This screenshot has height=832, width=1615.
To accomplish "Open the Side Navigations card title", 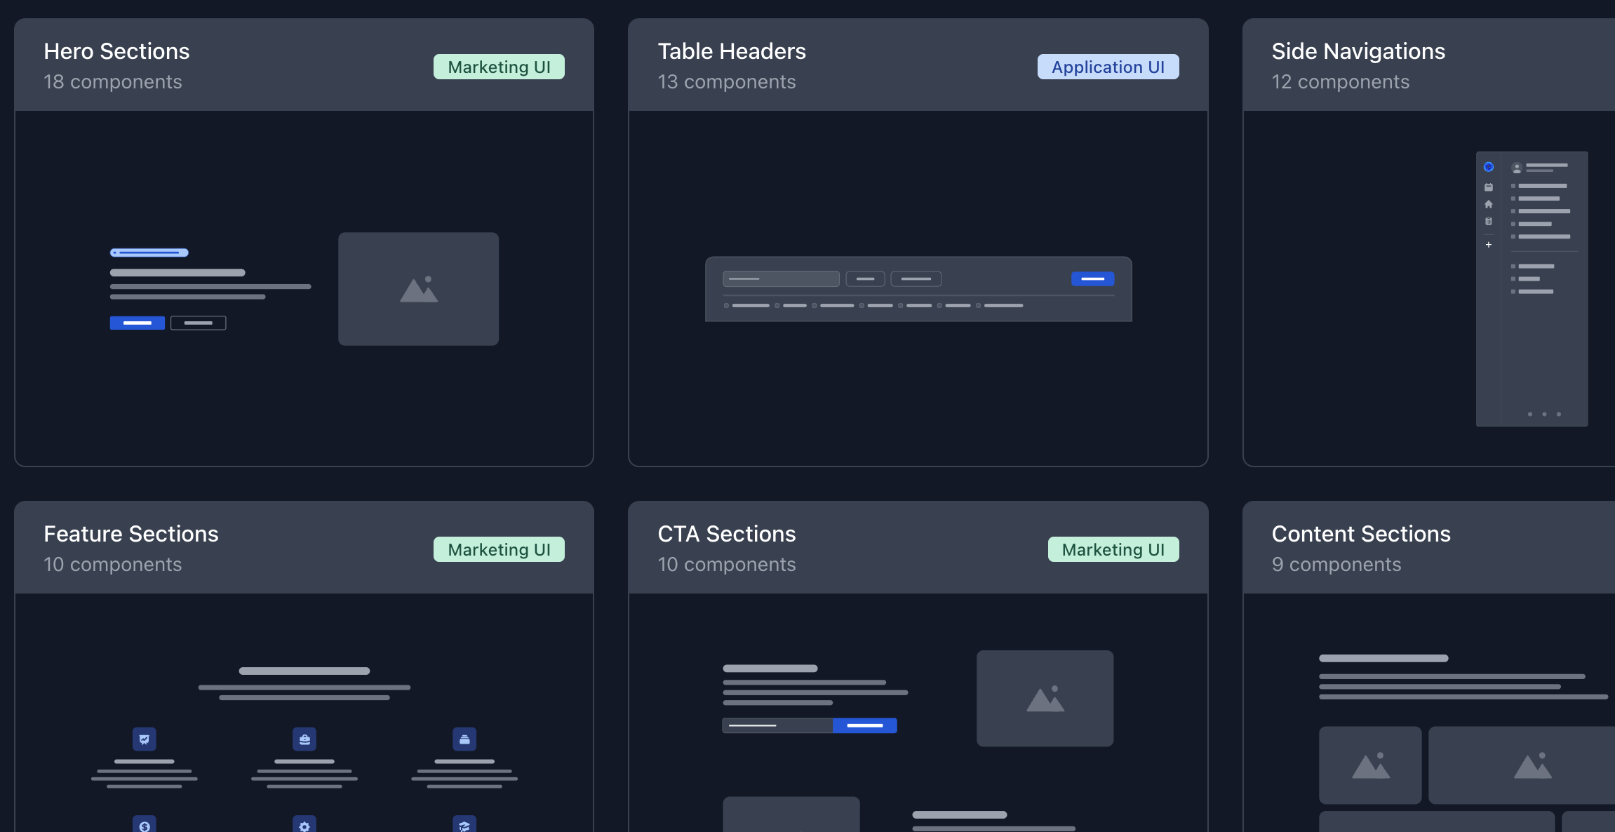I will (1358, 51).
